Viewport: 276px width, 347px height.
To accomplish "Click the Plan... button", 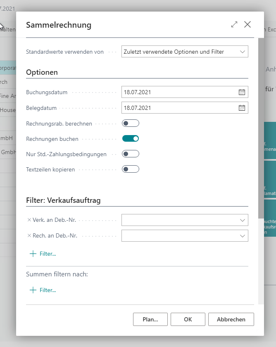I will pyautogui.click(x=150, y=319).
